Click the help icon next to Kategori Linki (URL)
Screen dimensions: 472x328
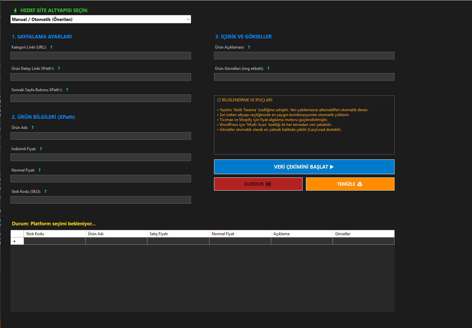[51, 47]
